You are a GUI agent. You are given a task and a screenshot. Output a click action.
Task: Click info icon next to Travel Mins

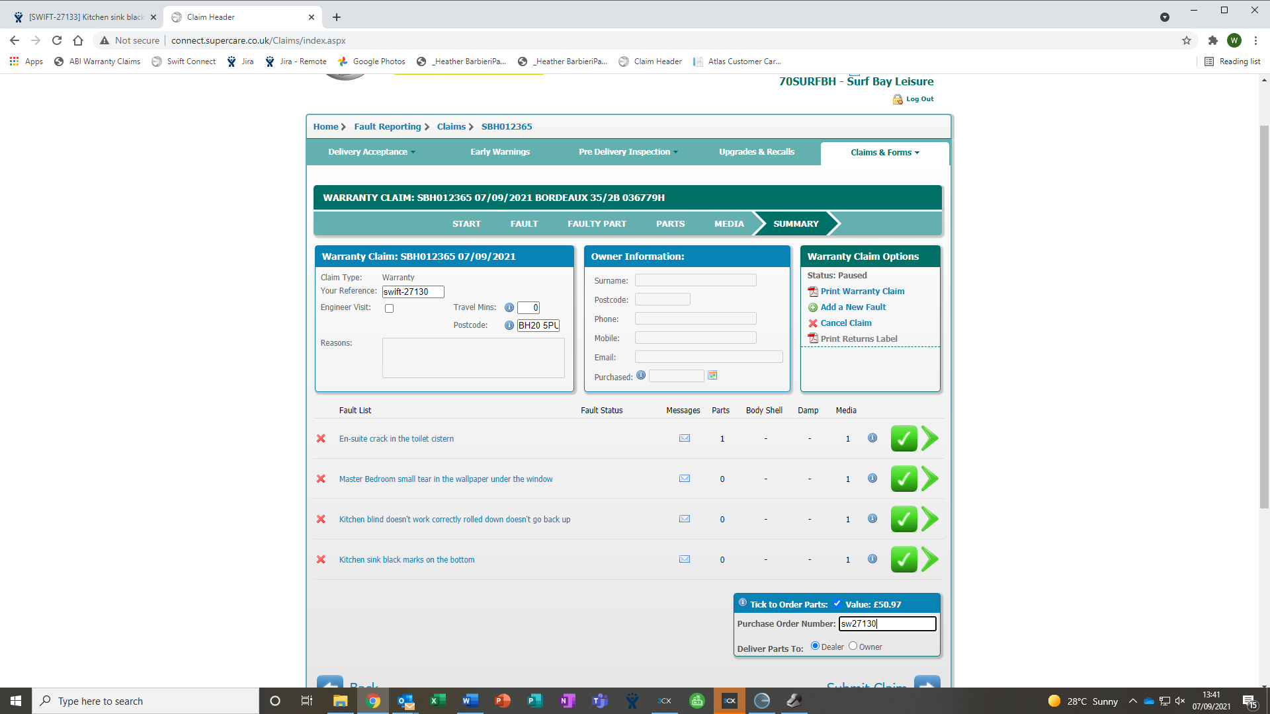509,307
